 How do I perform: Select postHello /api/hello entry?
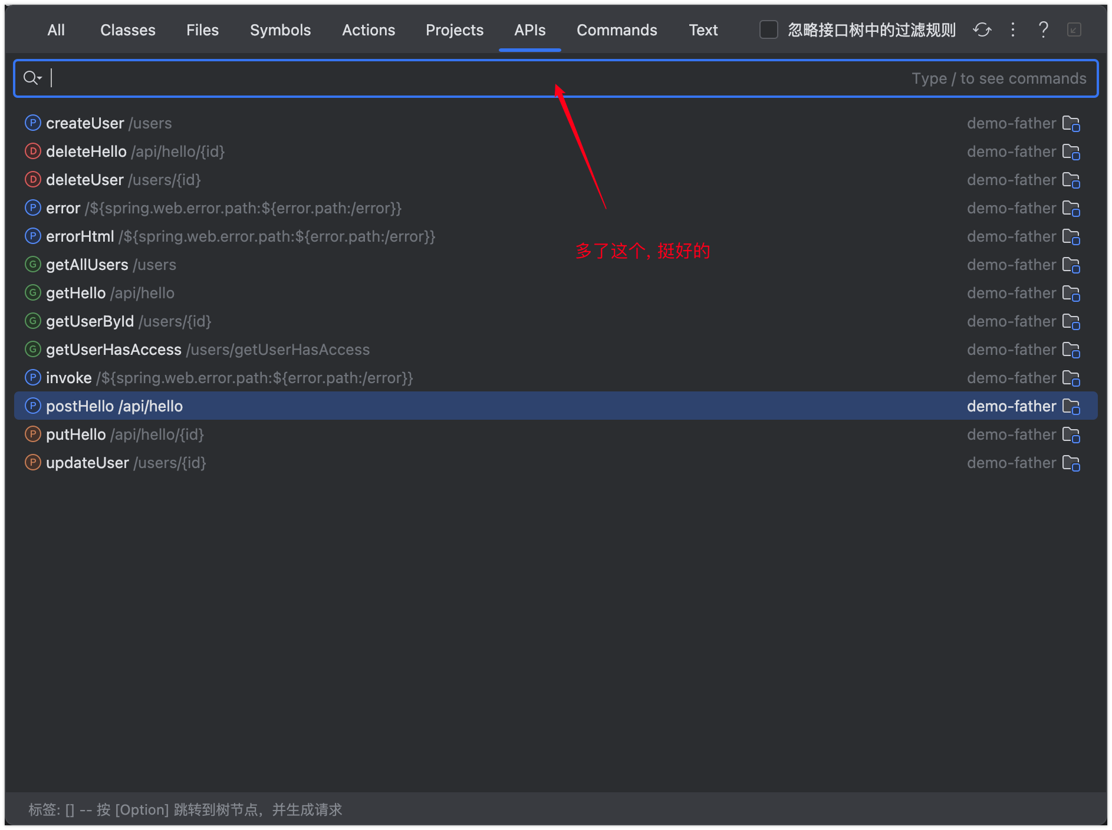tap(556, 406)
